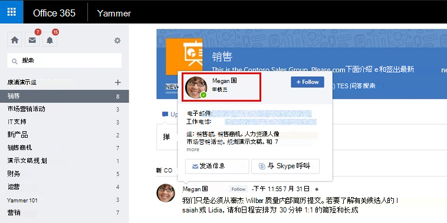
Task: Click the 销售 group title in banner
Action: pos(222,57)
